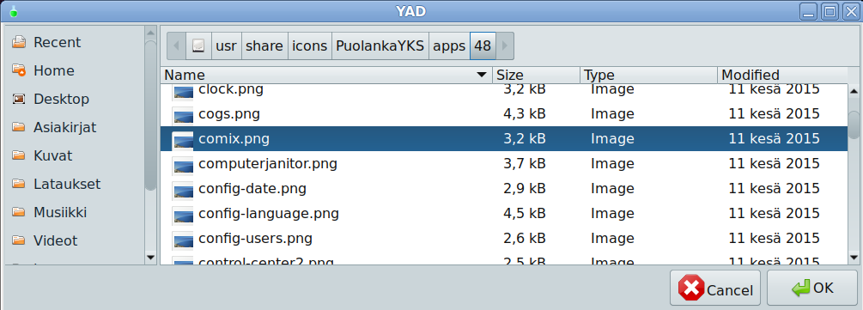
Task: Switch to the PuolankaYKS path segment
Action: tap(380, 46)
